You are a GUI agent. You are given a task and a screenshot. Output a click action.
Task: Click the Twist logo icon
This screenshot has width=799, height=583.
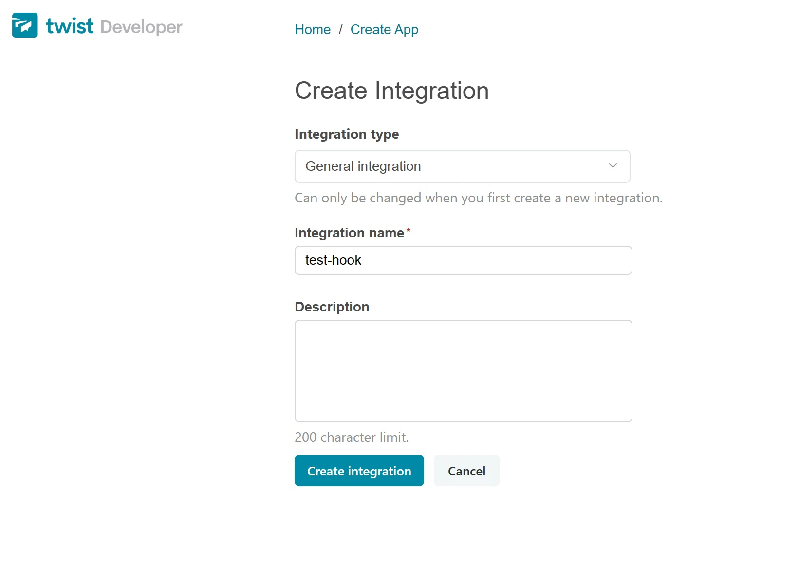pos(25,26)
